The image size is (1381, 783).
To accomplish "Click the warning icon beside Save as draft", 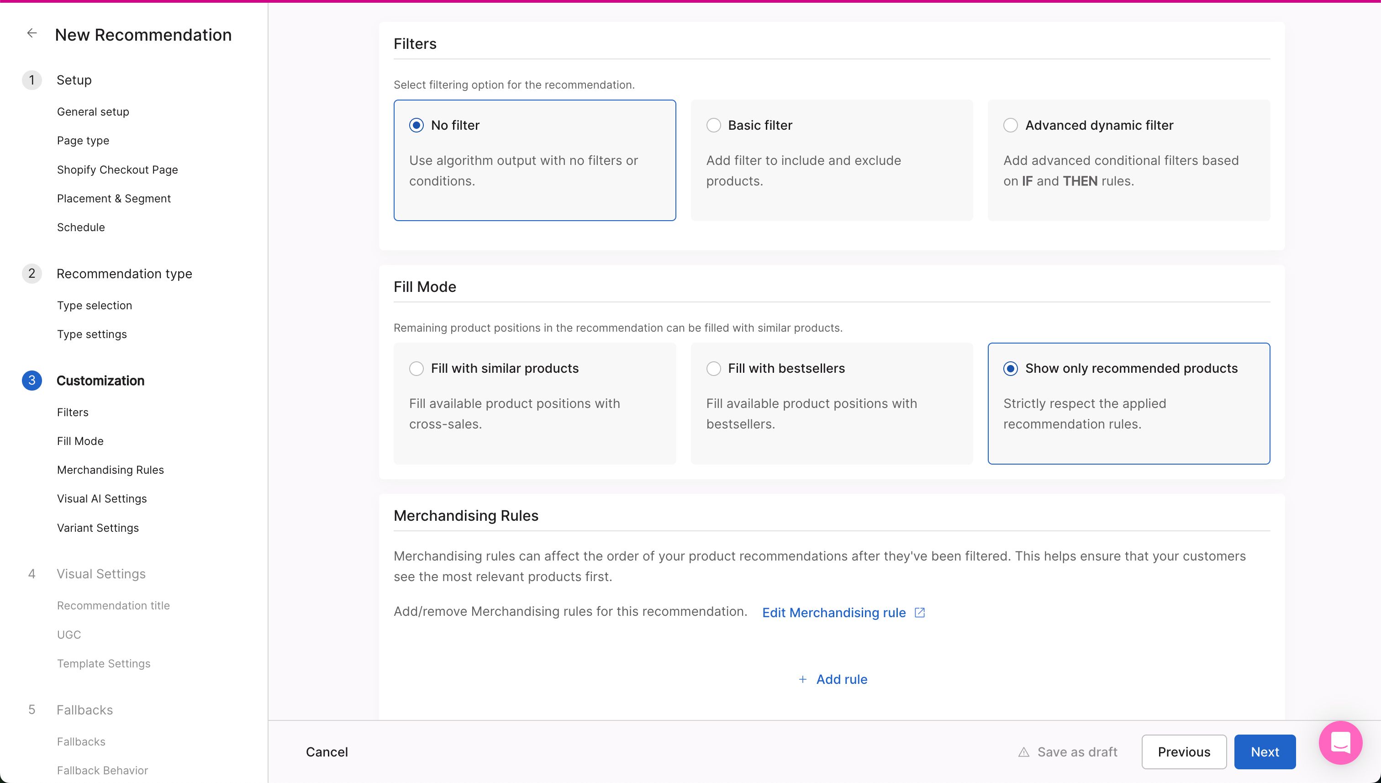I will click(1023, 752).
